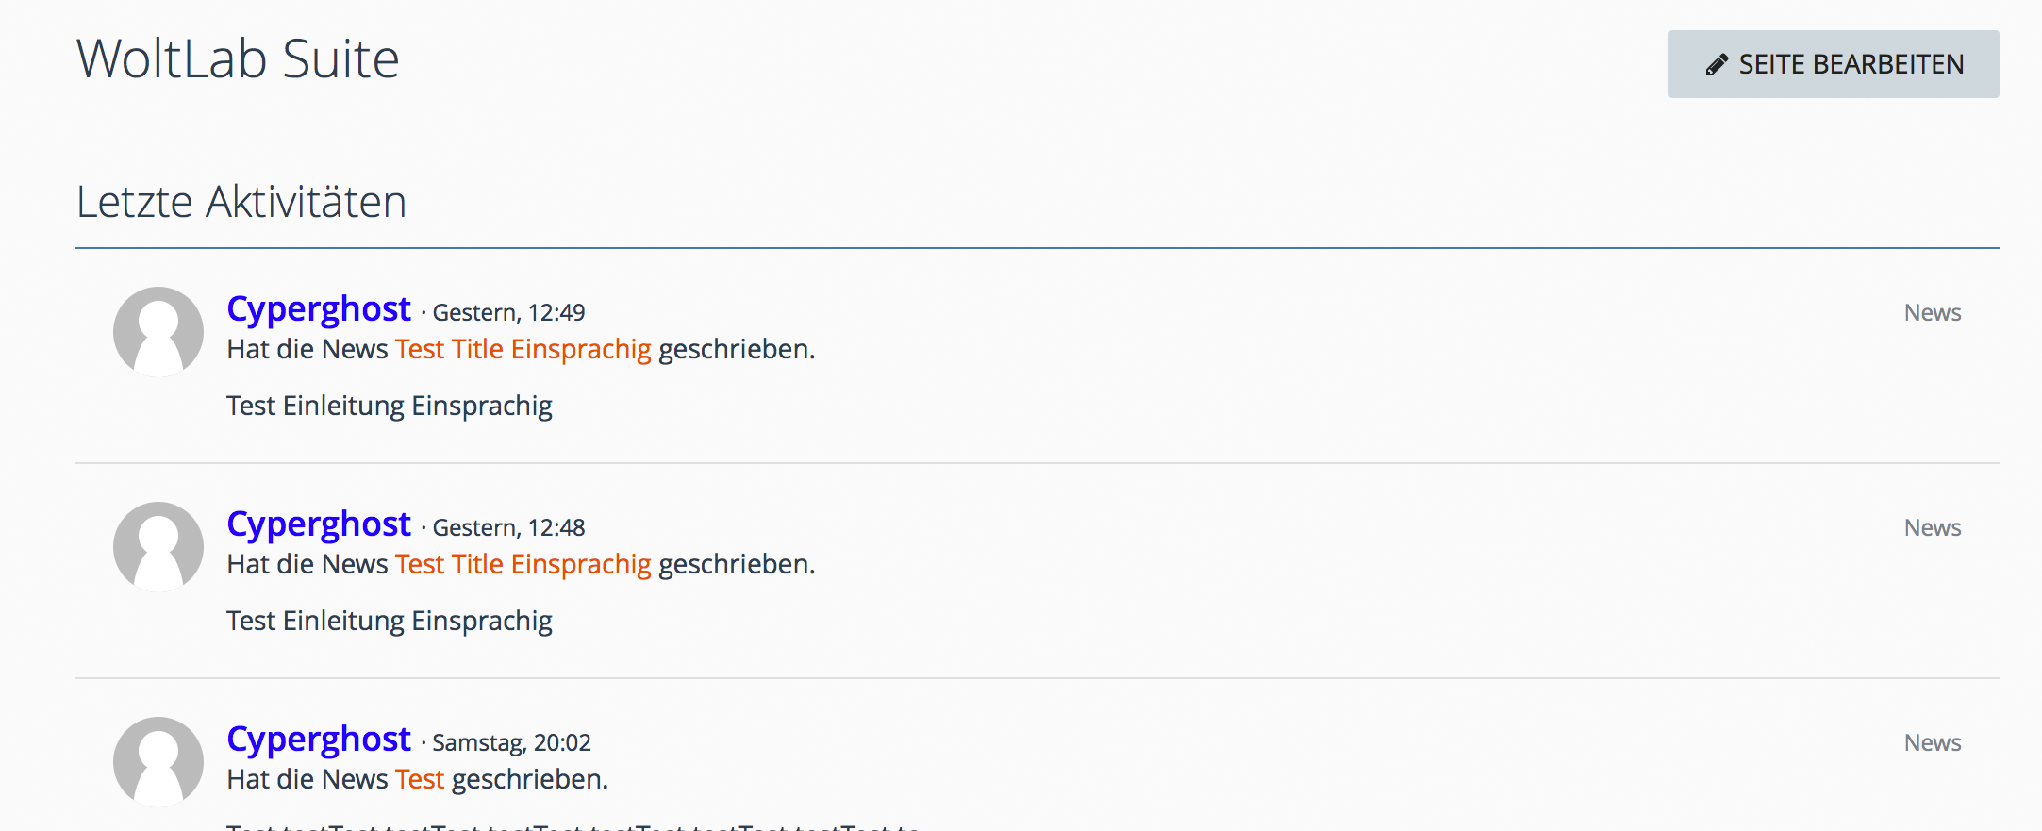Open Cyperghost profile link posted Samstag 20:02
This screenshot has height=831, width=2042.
[x=319, y=740]
